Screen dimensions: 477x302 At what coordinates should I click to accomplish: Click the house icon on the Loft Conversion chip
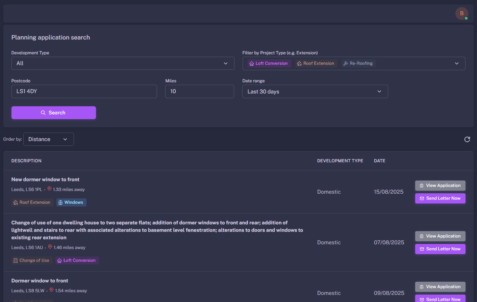point(251,63)
